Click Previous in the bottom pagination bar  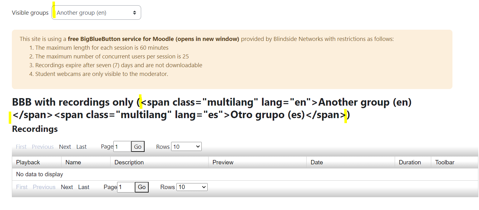pyautogui.click(x=44, y=187)
